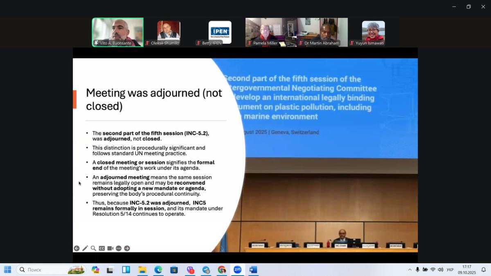
Task: Open more slideshow options (three dots)
Action: (119, 248)
